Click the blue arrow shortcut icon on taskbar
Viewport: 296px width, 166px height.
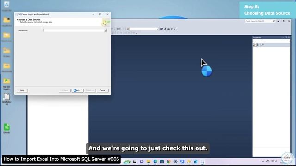182,161
